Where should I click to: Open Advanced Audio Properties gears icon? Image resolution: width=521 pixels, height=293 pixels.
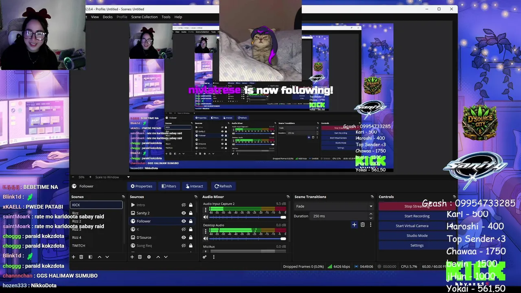(x=204, y=257)
